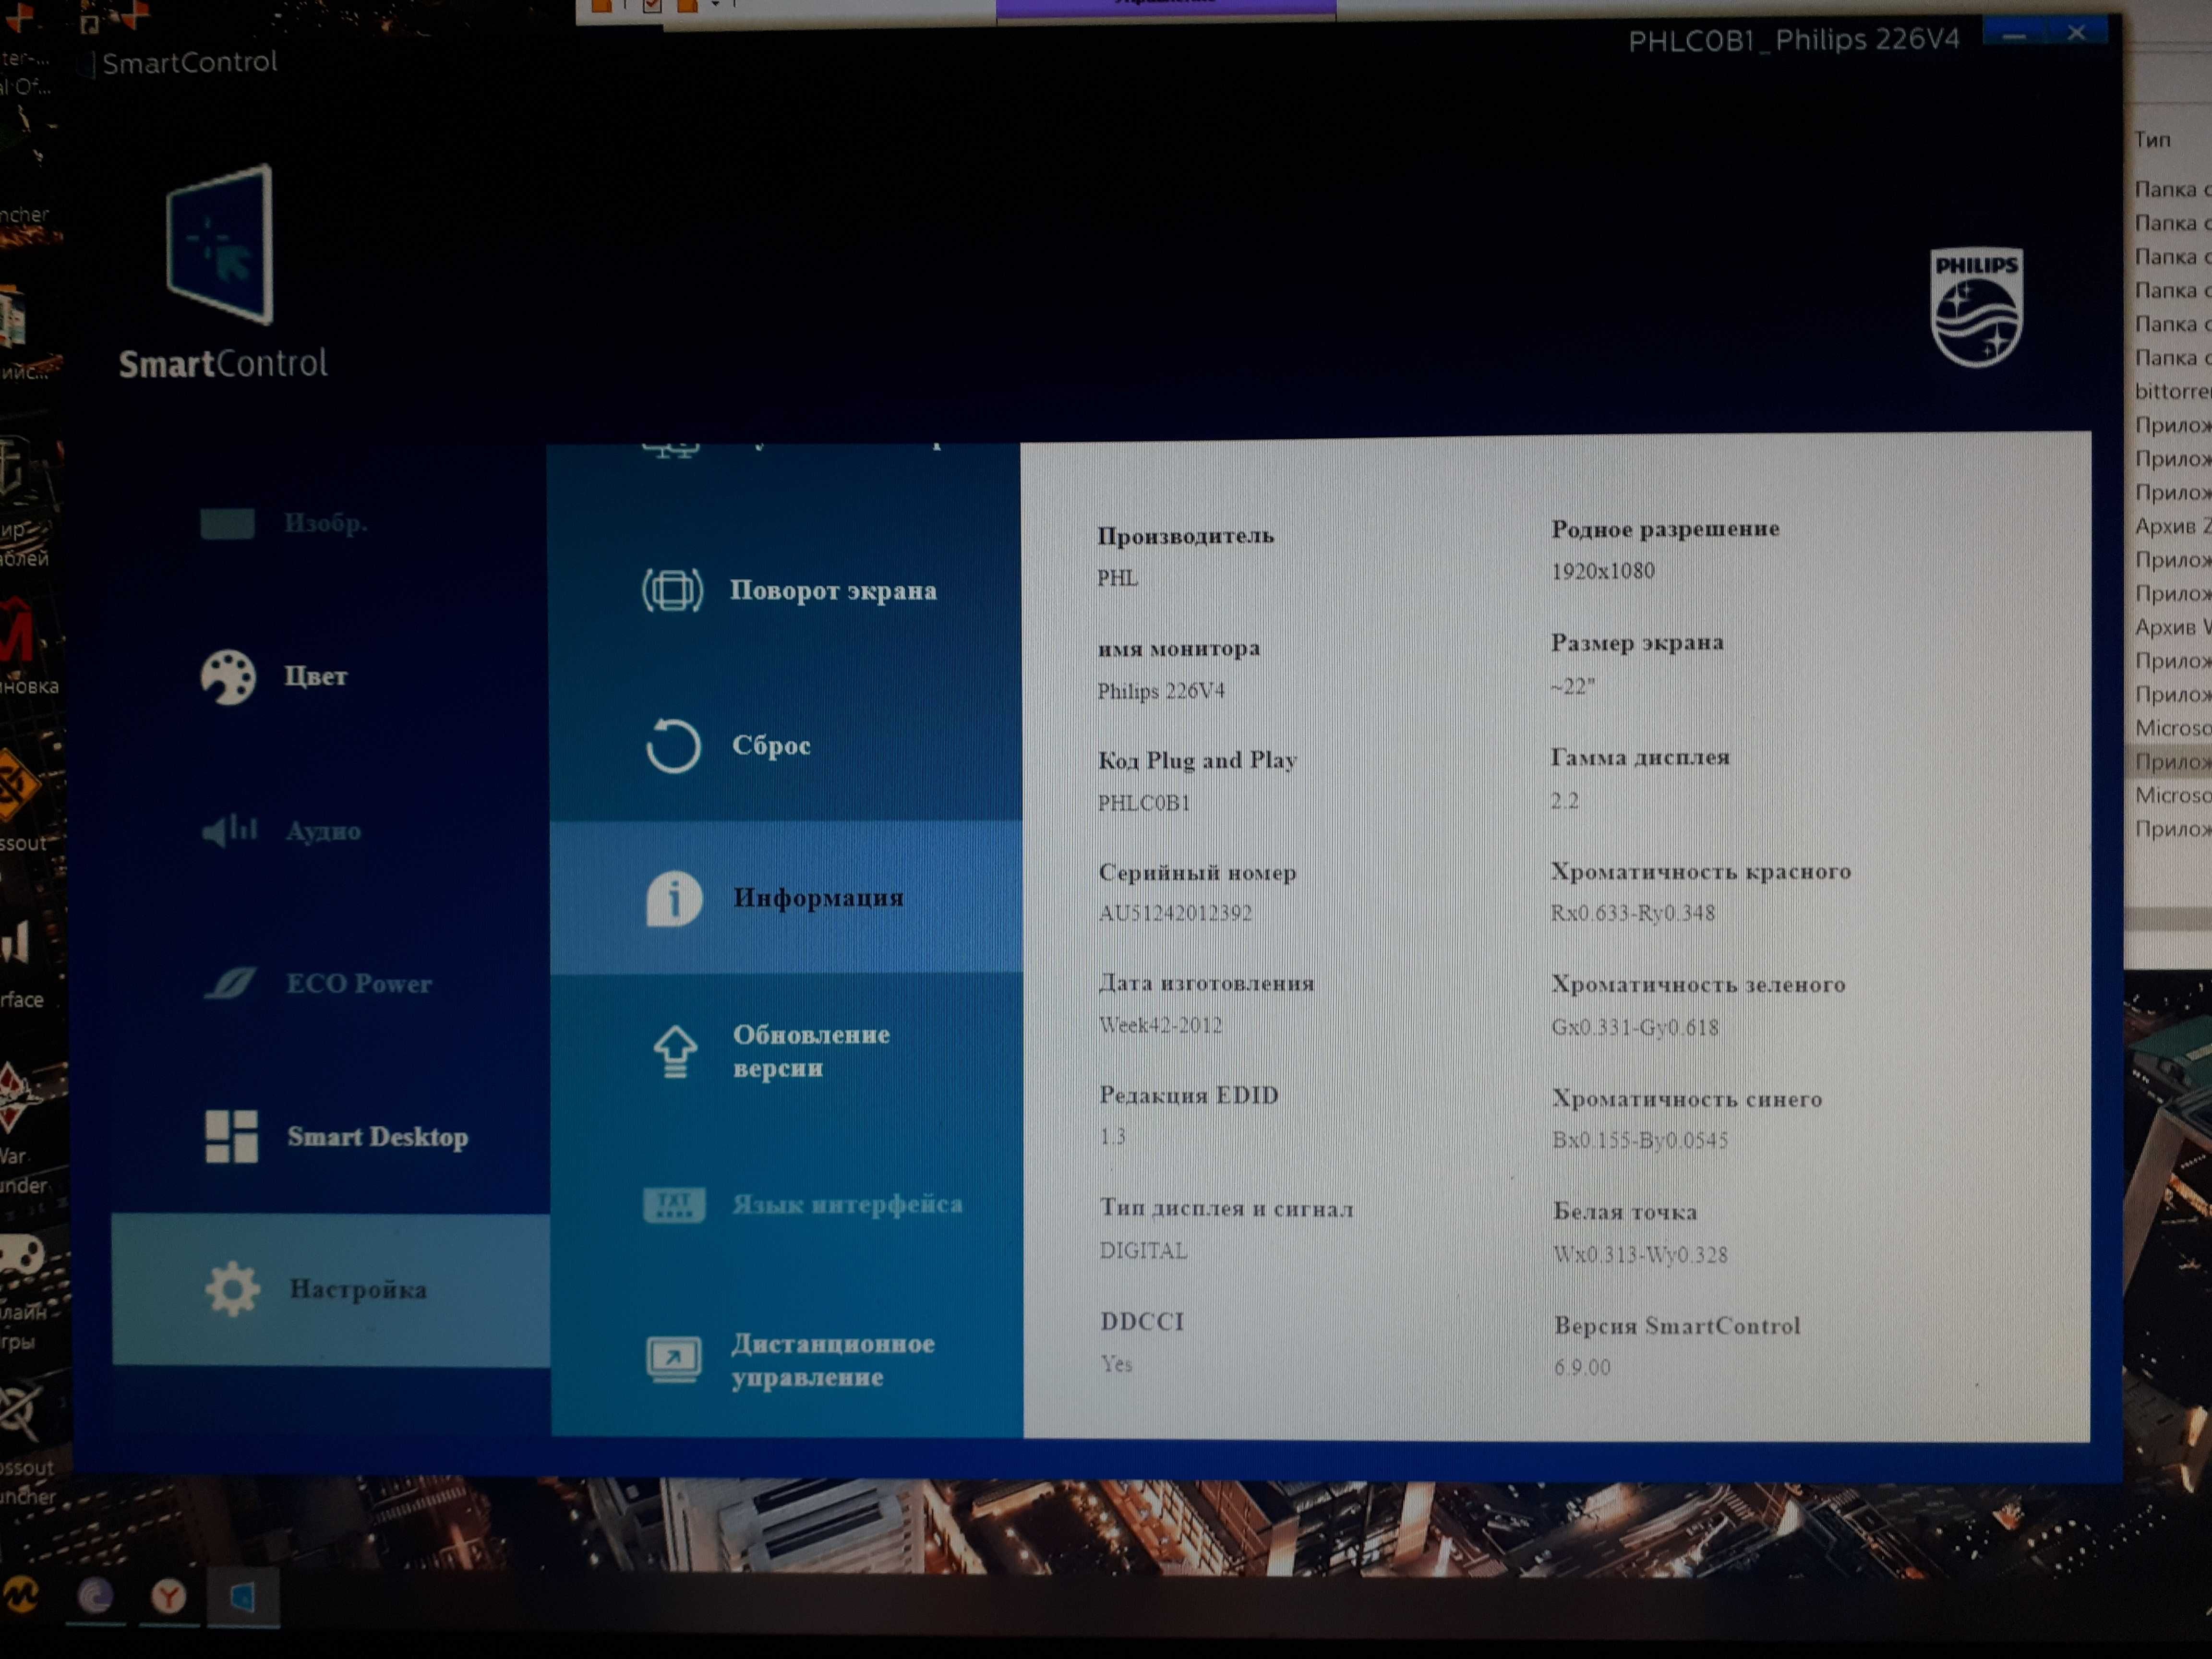Click the SmartControl taskbar icon

[x=243, y=1597]
